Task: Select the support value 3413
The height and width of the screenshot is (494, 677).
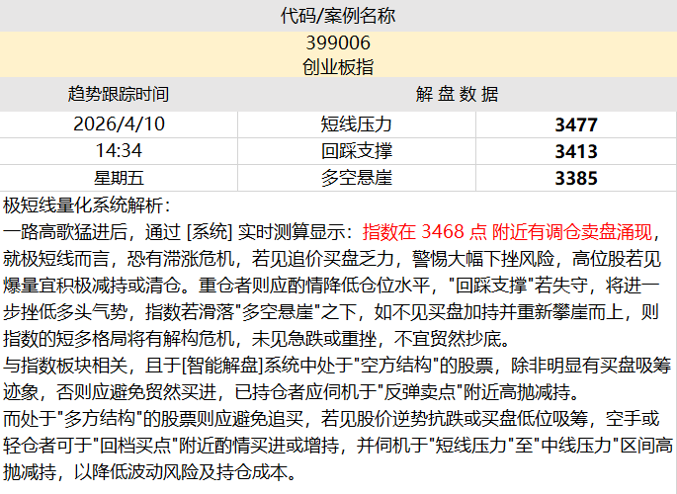Action: pos(576,151)
